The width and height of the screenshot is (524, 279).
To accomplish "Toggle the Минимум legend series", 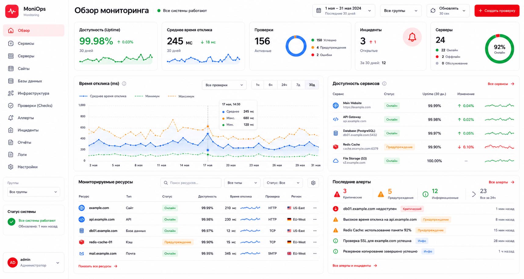I will click(x=147, y=96).
